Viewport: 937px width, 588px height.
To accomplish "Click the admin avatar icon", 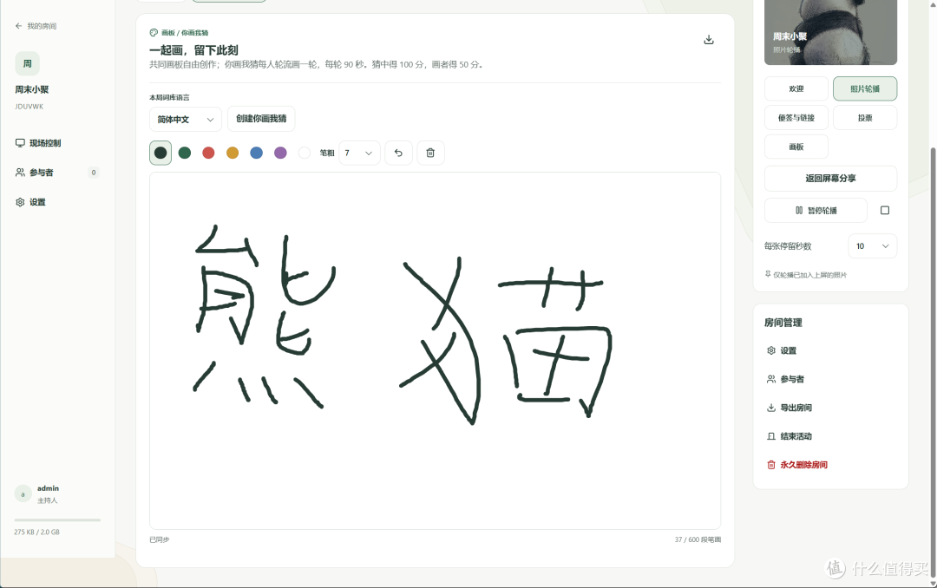I will 23,493.
